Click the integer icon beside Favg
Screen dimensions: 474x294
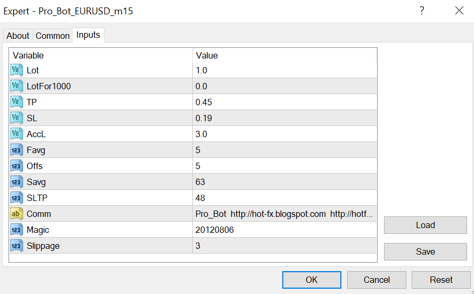pyautogui.click(x=17, y=150)
